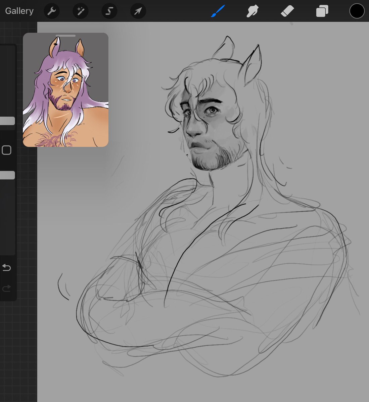This screenshot has height=402, width=369.
Task: Undo the last stroke
Action: [x=7, y=267]
